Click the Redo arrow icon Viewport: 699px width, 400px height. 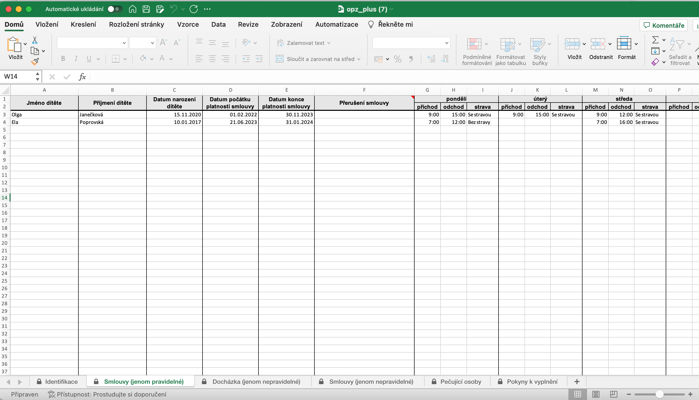(194, 9)
